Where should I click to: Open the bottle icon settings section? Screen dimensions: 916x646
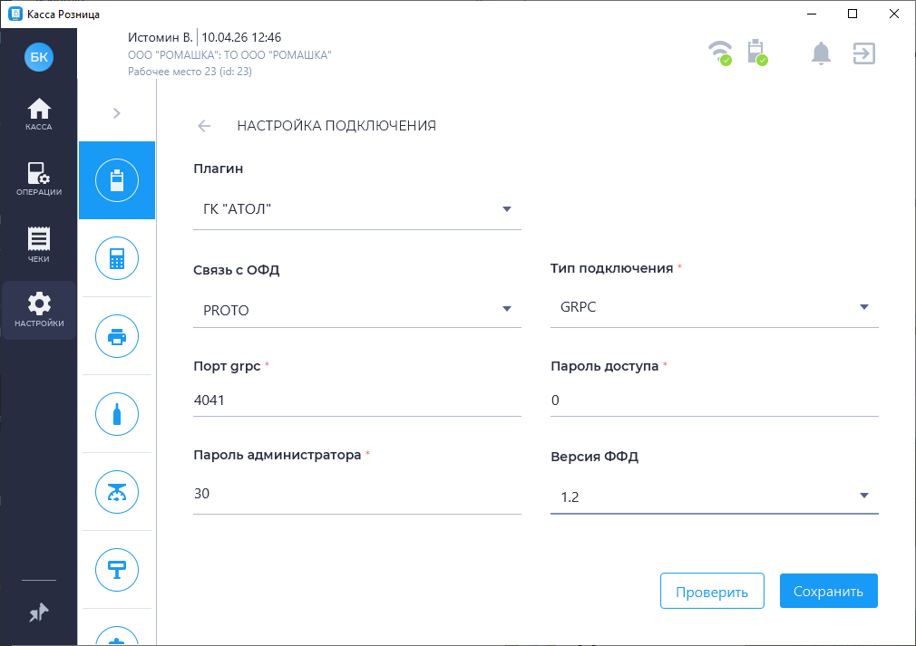pos(117,414)
